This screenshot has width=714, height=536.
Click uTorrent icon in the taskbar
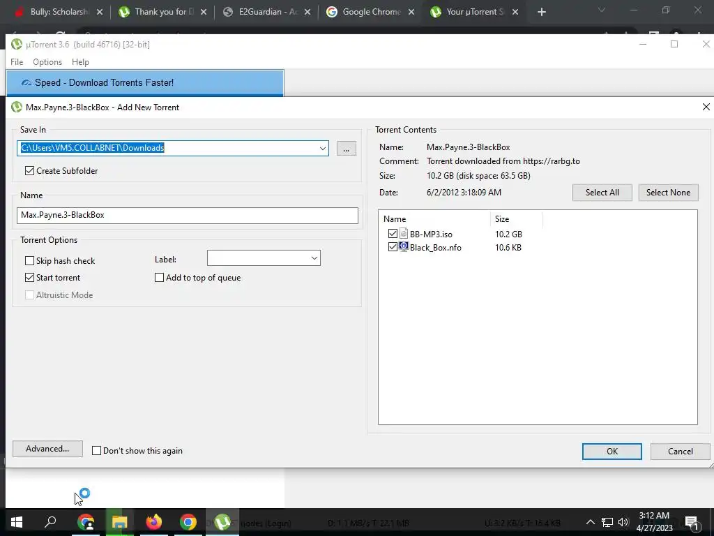pos(222,522)
